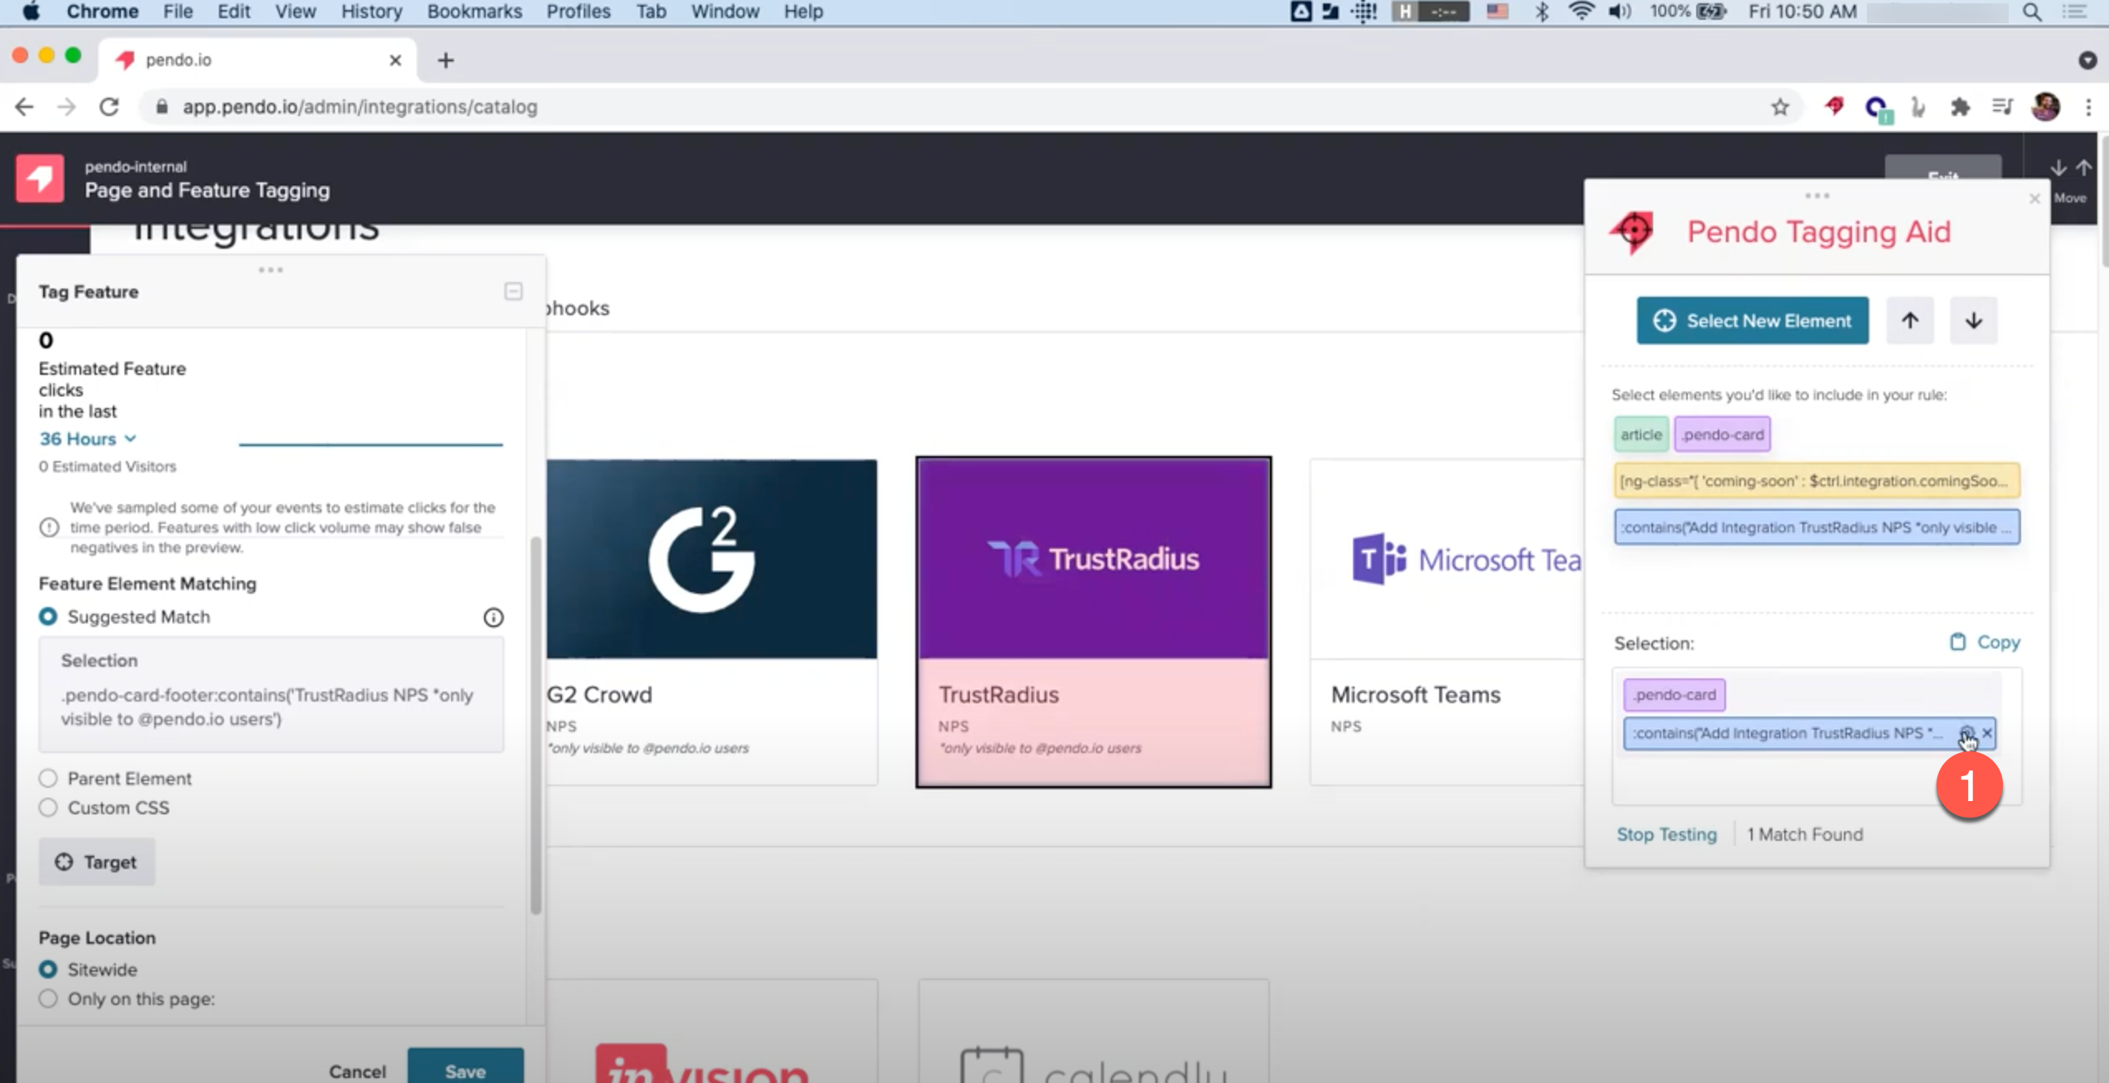Click the Bluetooth menu bar icon
Image resolution: width=2109 pixels, height=1083 pixels.
(x=1541, y=12)
